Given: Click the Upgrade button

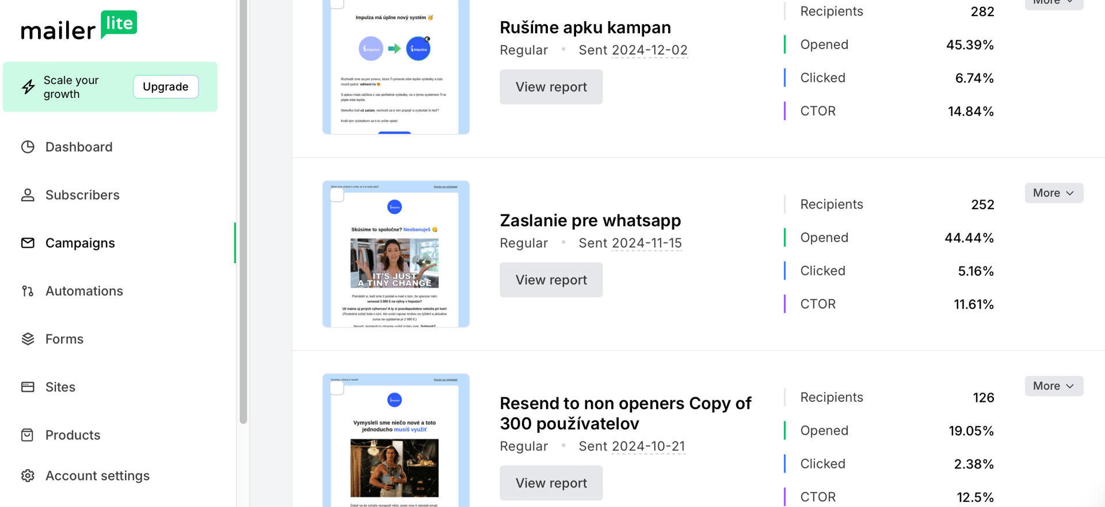Looking at the screenshot, I should click(166, 87).
